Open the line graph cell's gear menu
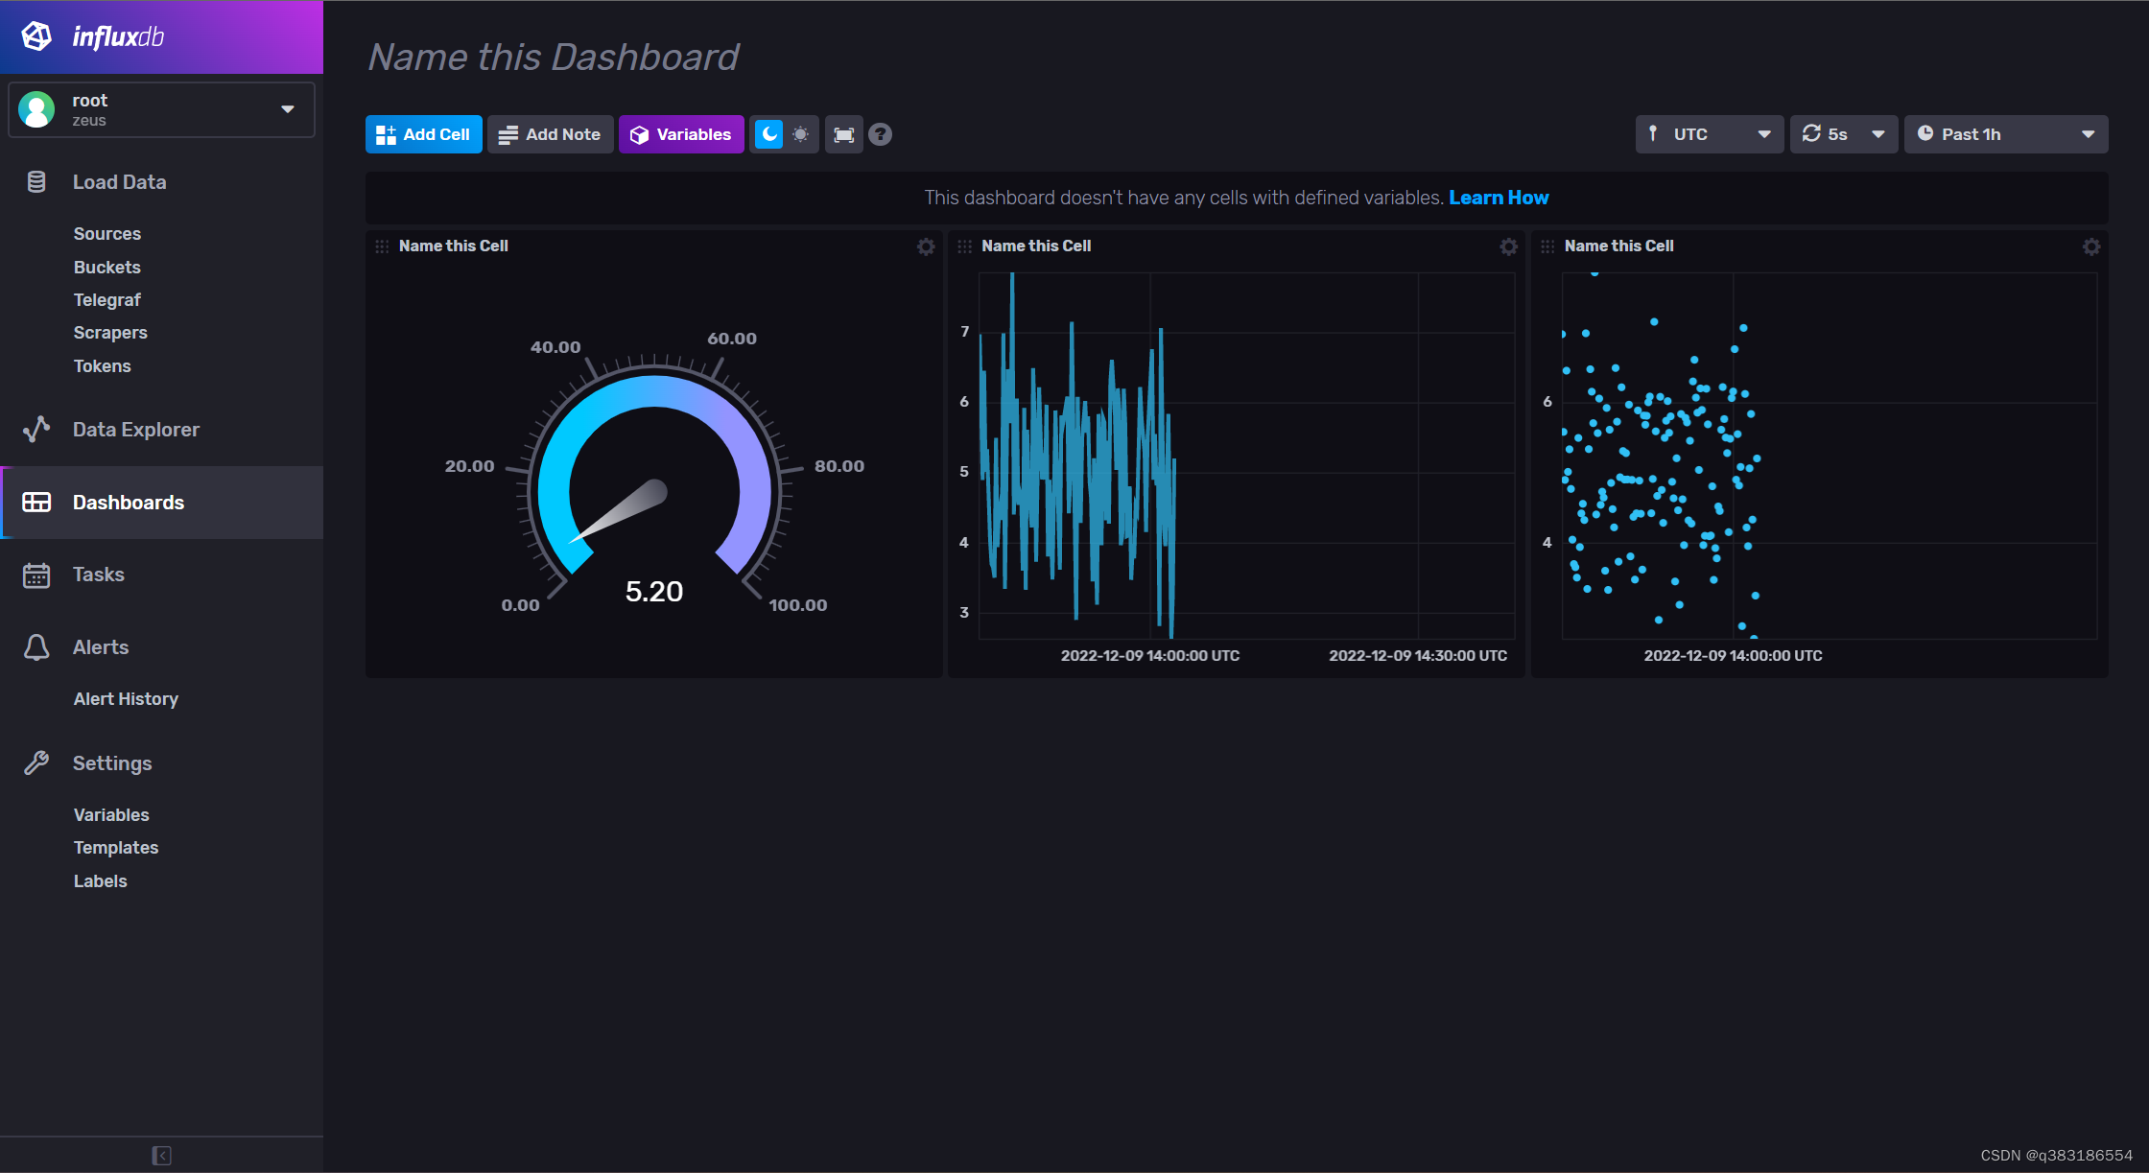The image size is (2149, 1173). click(x=1508, y=246)
